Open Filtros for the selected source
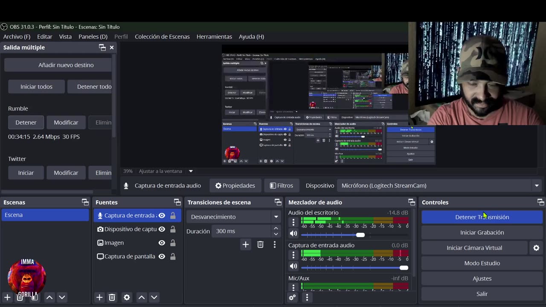Image resolution: width=546 pixels, height=307 pixels. [x=281, y=185]
